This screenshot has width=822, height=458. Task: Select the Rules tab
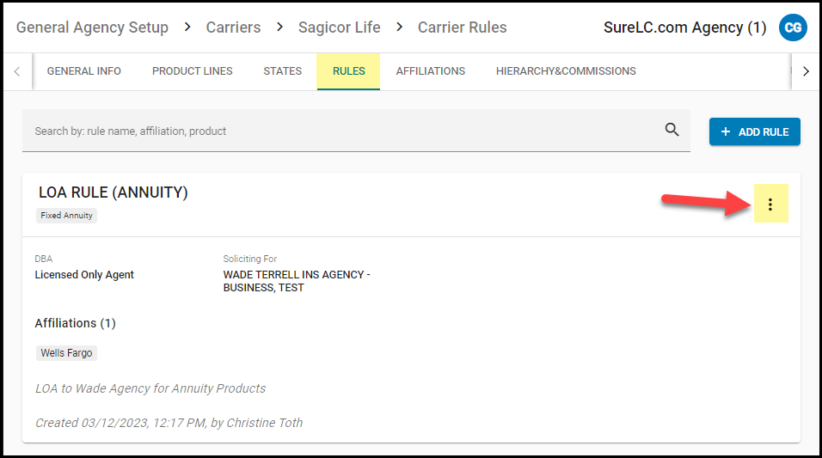click(348, 71)
